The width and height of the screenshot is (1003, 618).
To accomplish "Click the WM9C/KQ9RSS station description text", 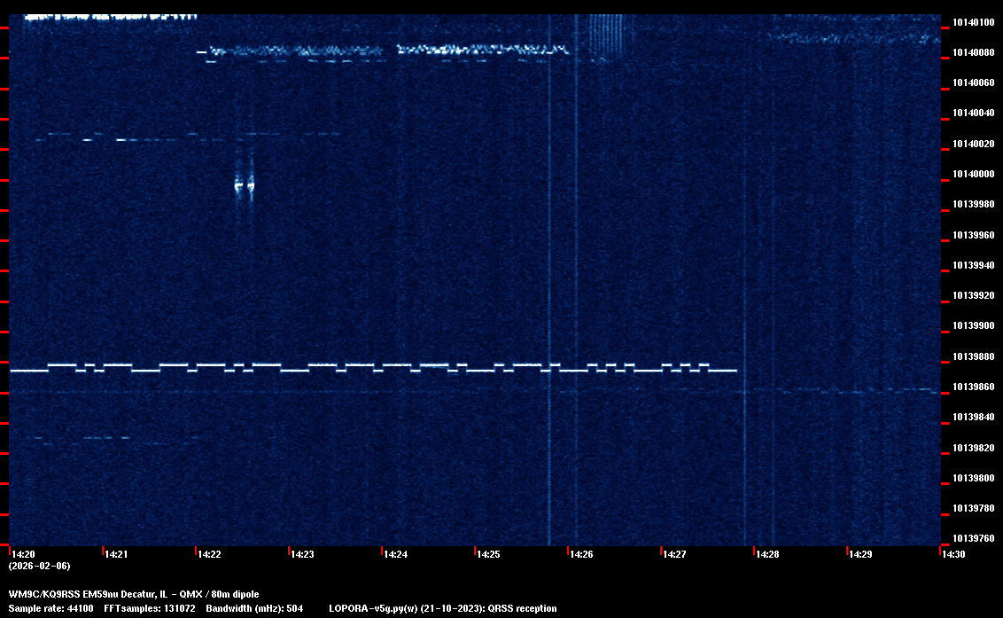I will (134, 594).
